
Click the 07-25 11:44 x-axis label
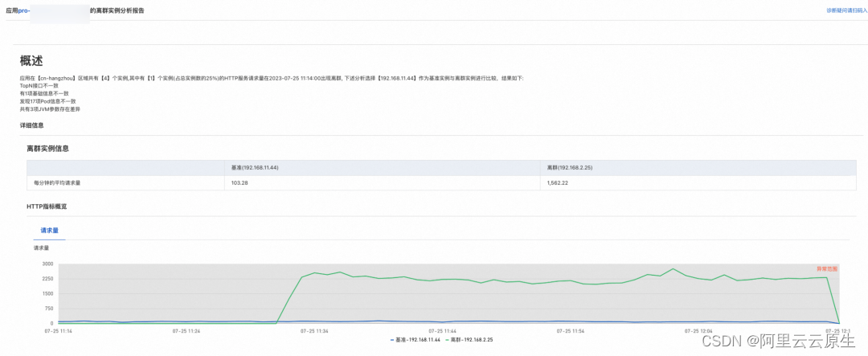pos(443,330)
